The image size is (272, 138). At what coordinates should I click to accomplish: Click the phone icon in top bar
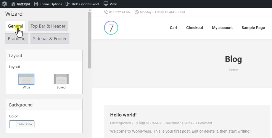pos(106,12)
